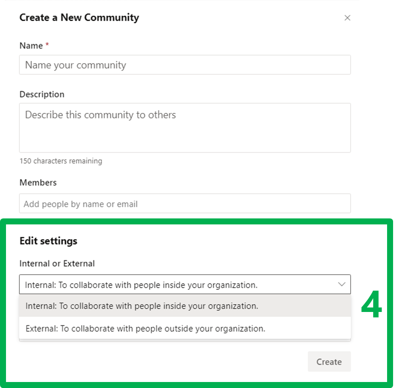This screenshot has height=388, width=406.
Task: Close the Create a New Community dialog
Action: (347, 18)
